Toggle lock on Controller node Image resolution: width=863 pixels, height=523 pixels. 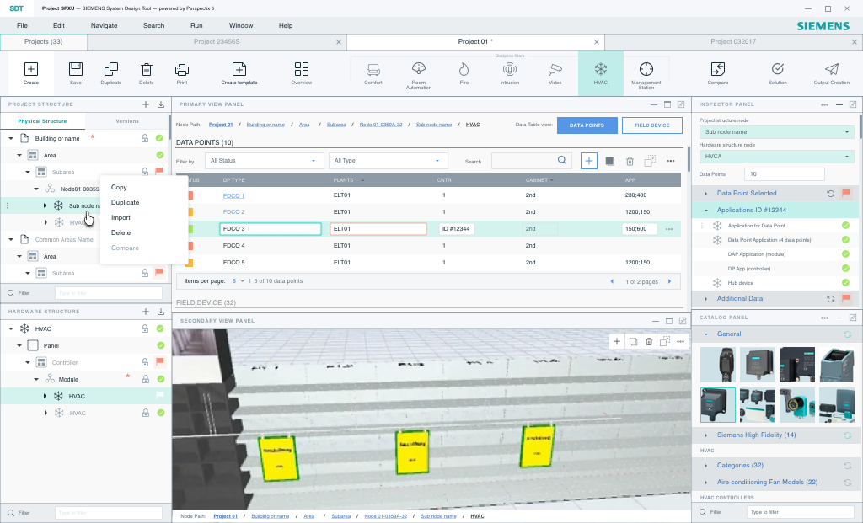[x=145, y=362]
